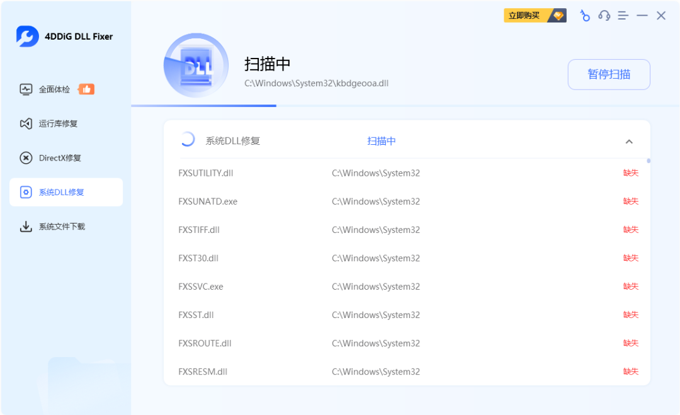Click 缺失 status for FXSST.dll
This screenshot has height=415, width=680.
(x=631, y=315)
